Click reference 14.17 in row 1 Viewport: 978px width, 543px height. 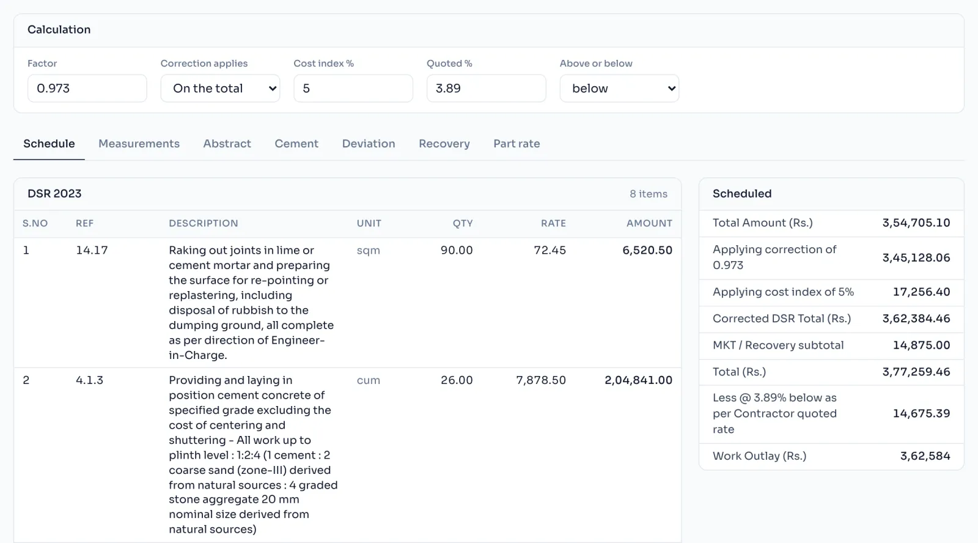(92, 250)
